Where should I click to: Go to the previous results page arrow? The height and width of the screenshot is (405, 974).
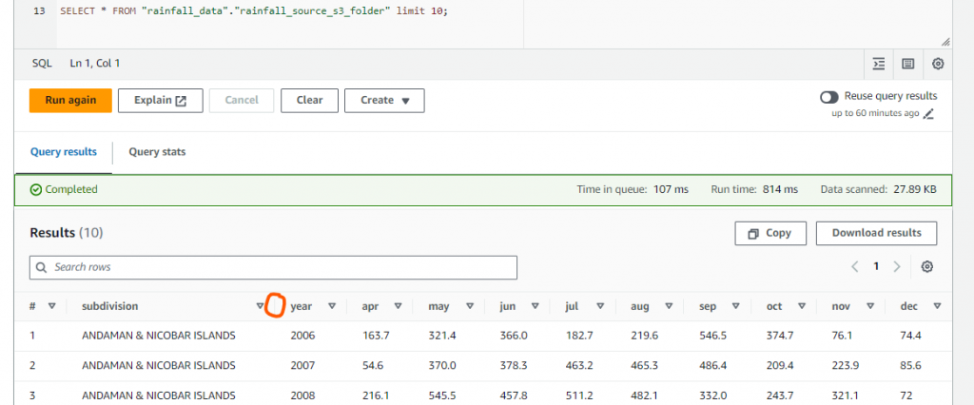coord(855,267)
